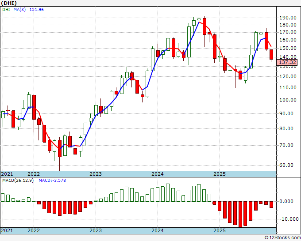Click 2021 on the price chart timeline
The height and width of the screenshot is (241, 301).
(x=7, y=174)
